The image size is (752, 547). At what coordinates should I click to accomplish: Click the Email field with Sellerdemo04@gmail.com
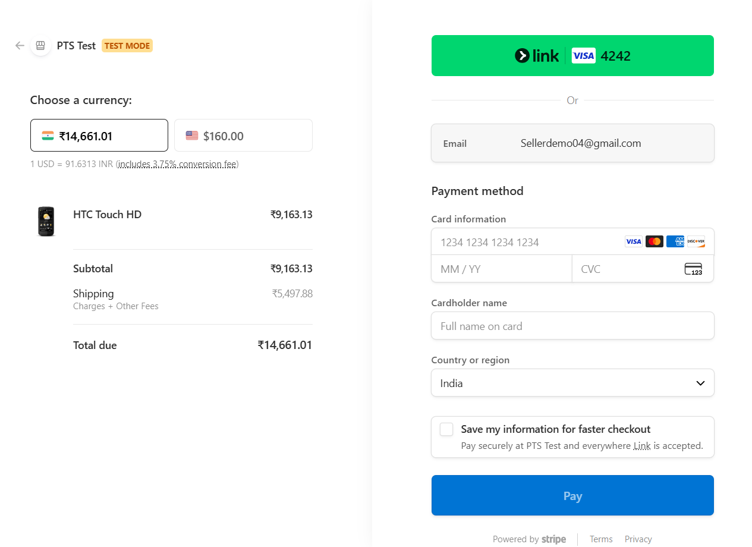(572, 143)
